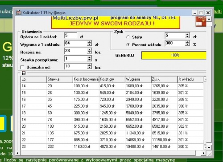This screenshot has width=223, height=162.
Task: Increase the Stały profit amount
Action: [187, 34]
